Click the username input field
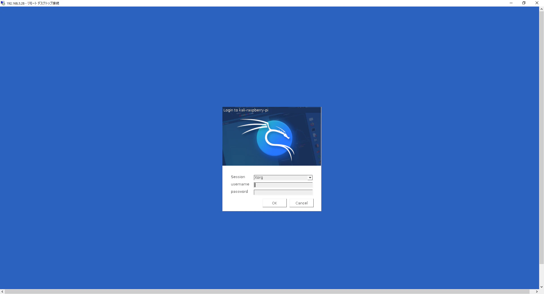 coord(283,185)
